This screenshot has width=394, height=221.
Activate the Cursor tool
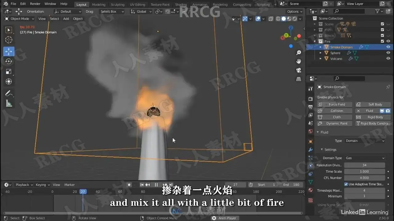coord(9,40)
